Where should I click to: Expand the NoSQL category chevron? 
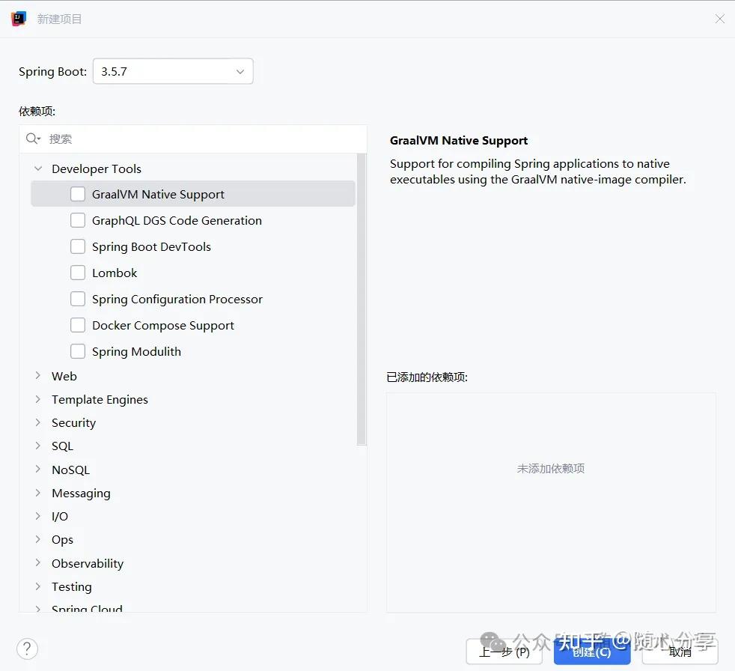(x=38, y=470)
